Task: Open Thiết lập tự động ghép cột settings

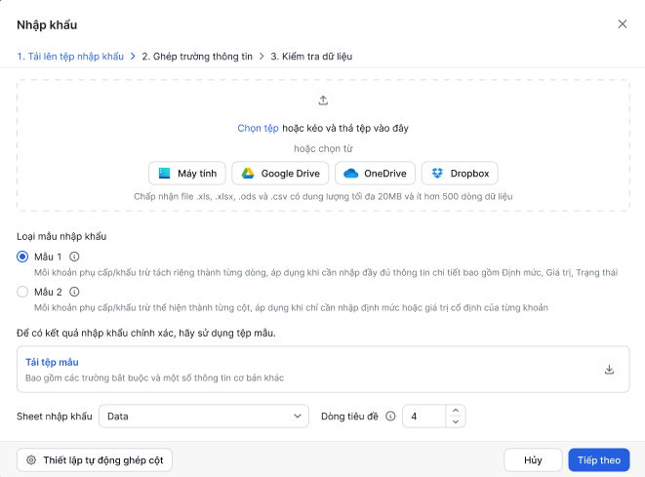Action: point(95,460)
